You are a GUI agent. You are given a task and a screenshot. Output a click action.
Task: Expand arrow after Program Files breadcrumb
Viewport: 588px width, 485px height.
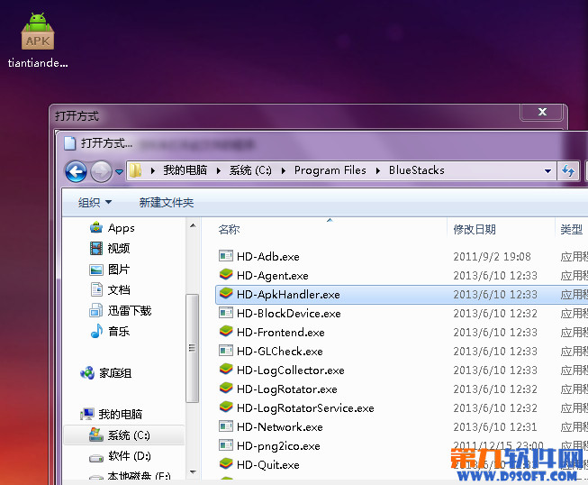(378, 170)
